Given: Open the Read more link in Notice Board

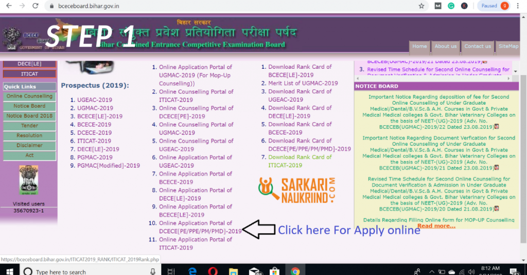Looking at the screenshot, I should point(436,226).
